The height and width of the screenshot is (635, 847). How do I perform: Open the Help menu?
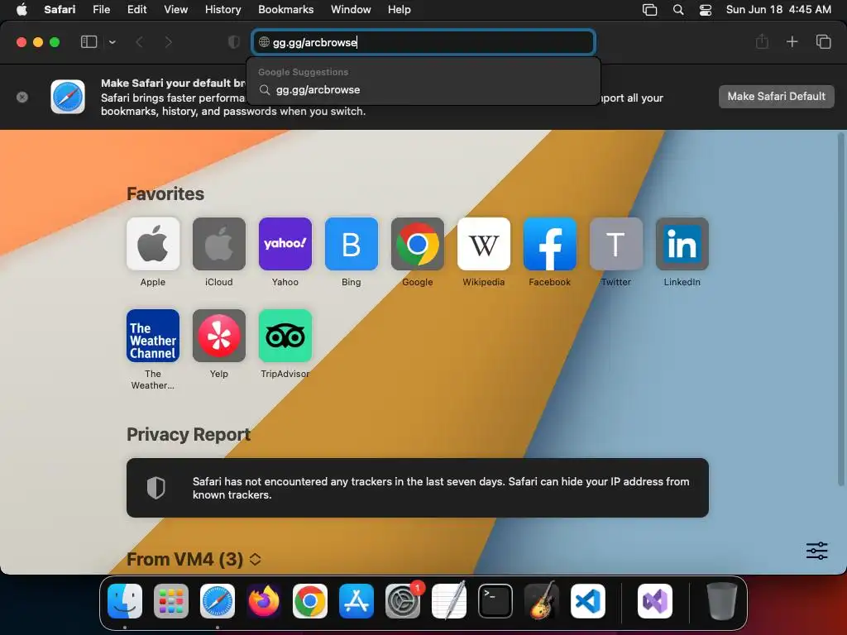pos(400,9)
